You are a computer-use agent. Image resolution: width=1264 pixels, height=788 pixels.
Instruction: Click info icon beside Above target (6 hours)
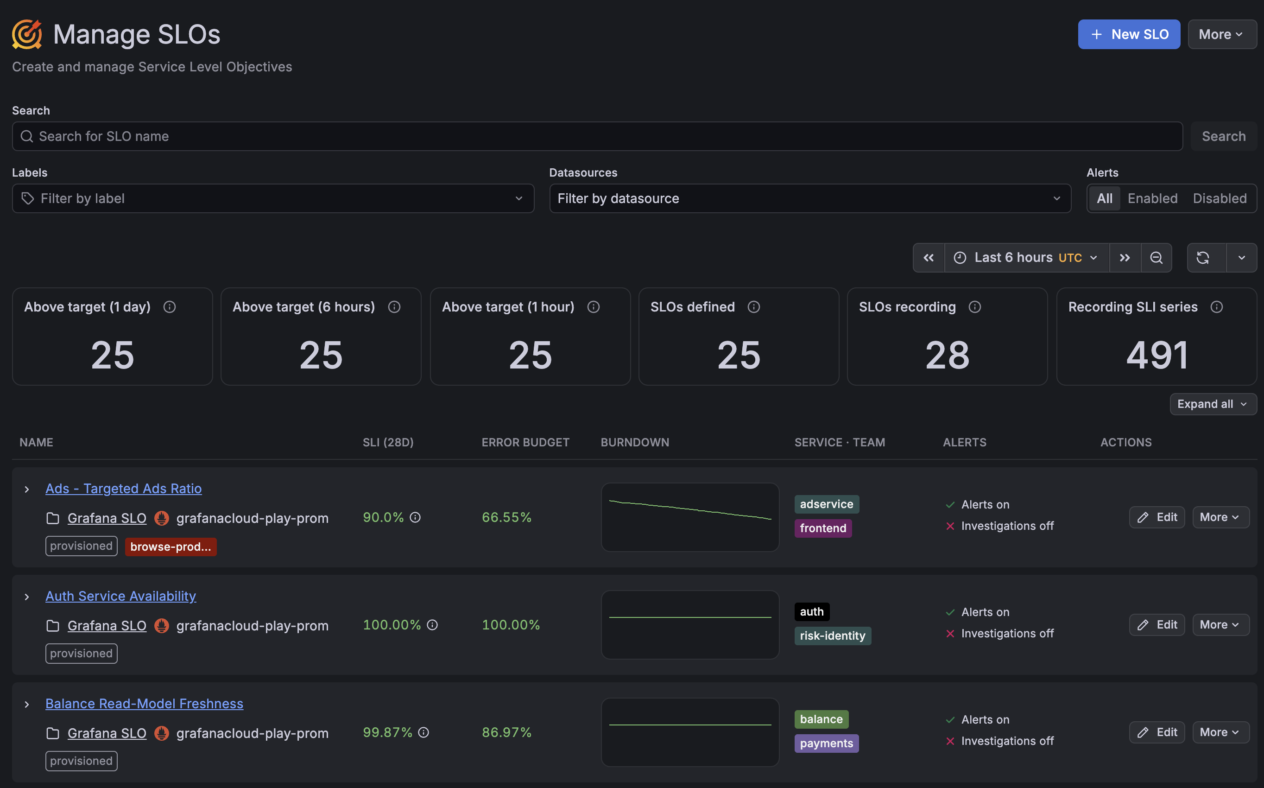pos(394,307)
